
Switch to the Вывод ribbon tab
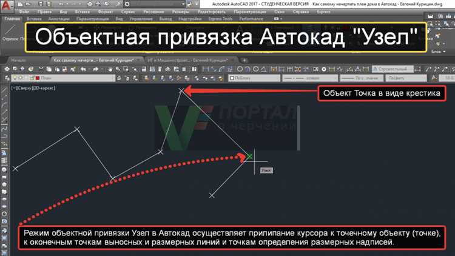[x=166, y=19]
